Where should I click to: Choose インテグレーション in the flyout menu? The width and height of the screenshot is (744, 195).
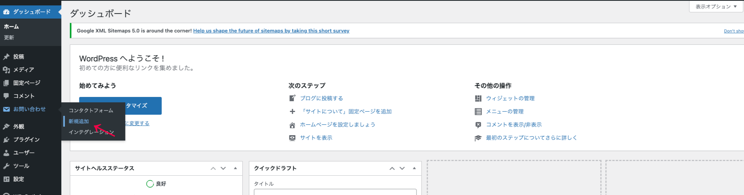91,132
